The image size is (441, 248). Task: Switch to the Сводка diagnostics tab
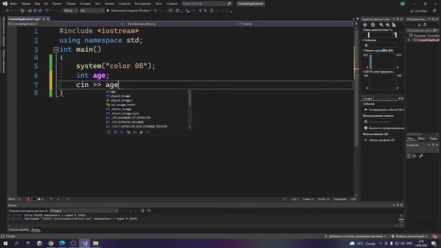(367, 99)
